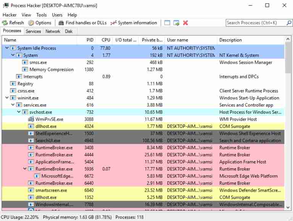Click the csrss.exe process icon
This screenshot has height=221, width=293.
pyautogui.click(x=13, y=91)
